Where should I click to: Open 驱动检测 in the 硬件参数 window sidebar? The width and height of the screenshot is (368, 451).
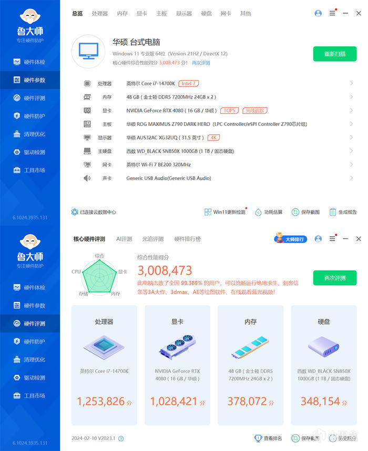pos(29,152)
